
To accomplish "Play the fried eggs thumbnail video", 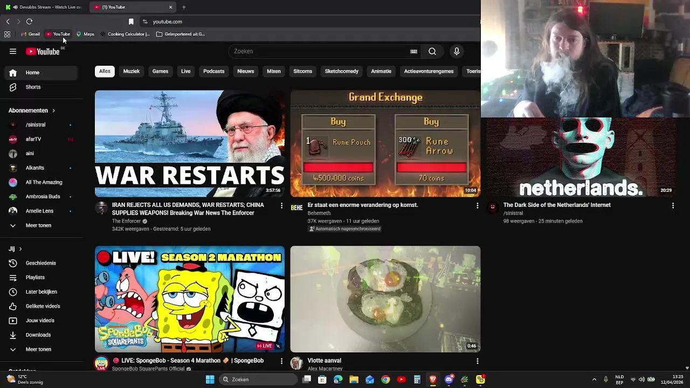I will coord(385,299).
